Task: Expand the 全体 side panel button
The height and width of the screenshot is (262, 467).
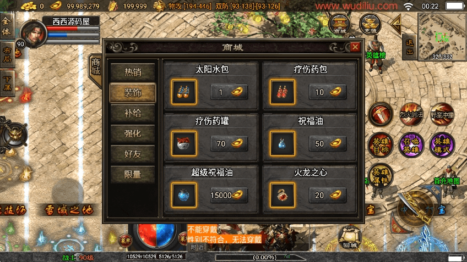Action: [x=7, y=26]
